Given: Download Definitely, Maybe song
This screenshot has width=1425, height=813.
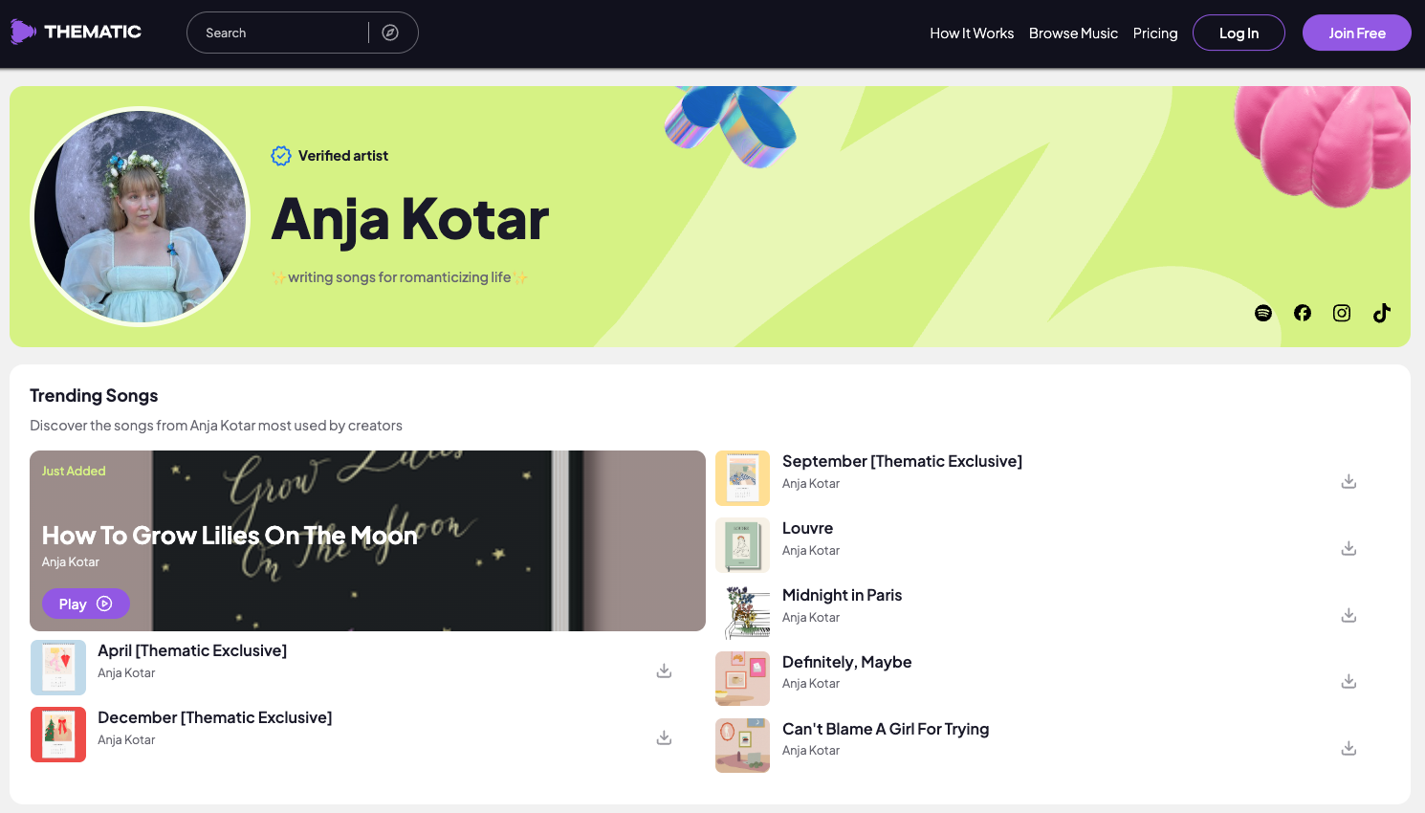Looking at the screenshot, I should pos(1348,681).
